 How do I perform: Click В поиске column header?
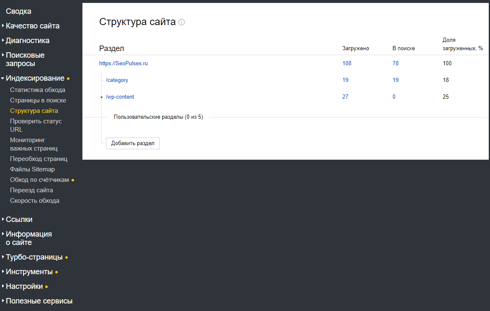pyautogui.click(x=404, y=48)
